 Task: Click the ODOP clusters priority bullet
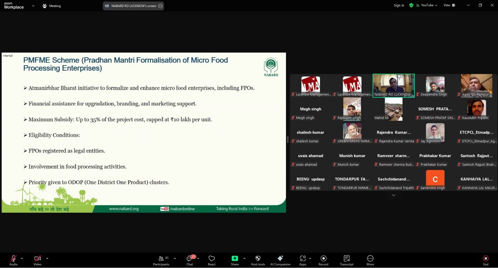tap(96, 182)
